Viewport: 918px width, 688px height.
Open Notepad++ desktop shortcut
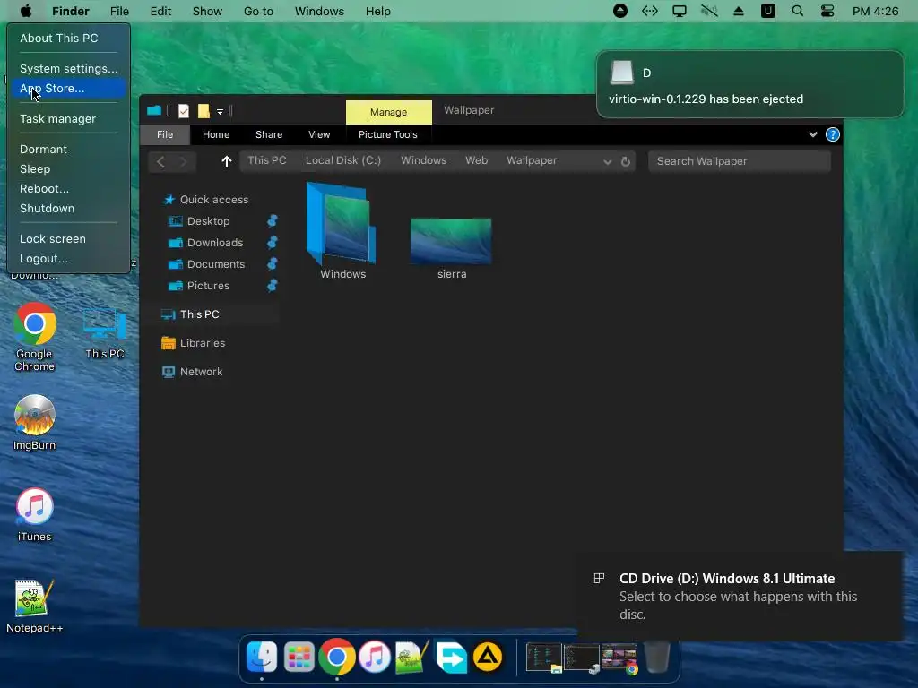[35, 606]
